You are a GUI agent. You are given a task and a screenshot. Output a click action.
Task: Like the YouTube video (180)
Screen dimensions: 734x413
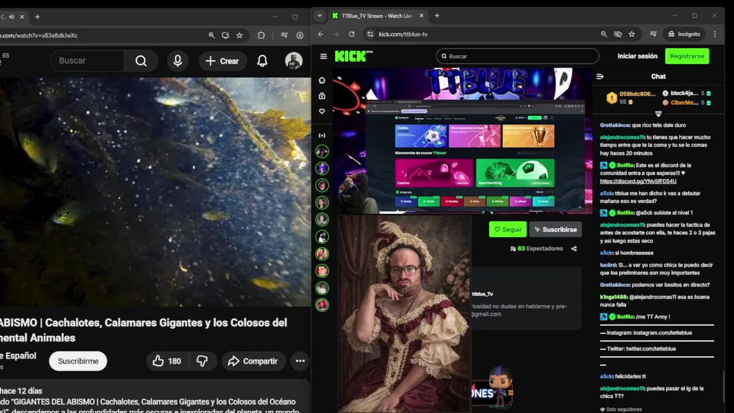click(x=166, y=361)
